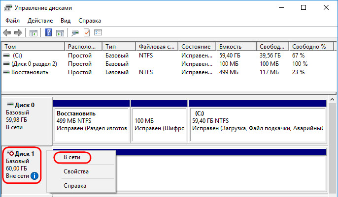Select the Восстановить volume row in list

tap(168, 72)
